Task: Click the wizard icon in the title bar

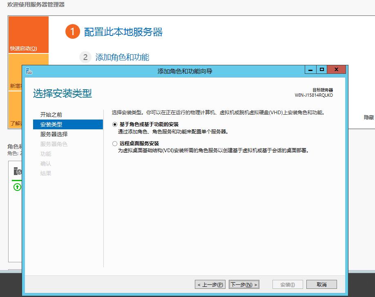Action: 29,71
